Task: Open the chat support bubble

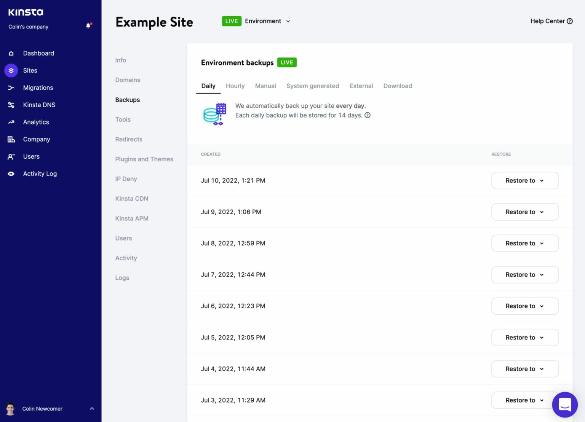Action: click(x=564, y=404)
